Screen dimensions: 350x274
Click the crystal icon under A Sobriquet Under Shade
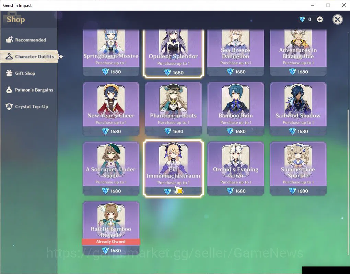105,191
